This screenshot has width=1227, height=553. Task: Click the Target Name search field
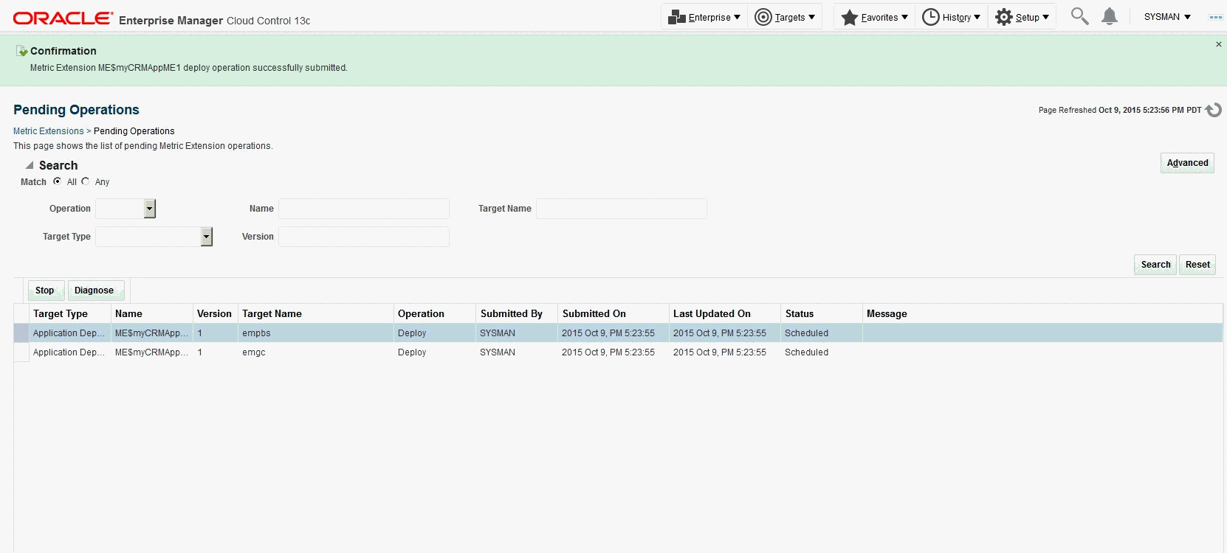622,209
